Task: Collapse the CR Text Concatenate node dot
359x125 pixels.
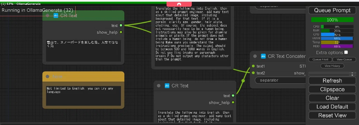Action: pyautogui.click(x=255, y=56)
